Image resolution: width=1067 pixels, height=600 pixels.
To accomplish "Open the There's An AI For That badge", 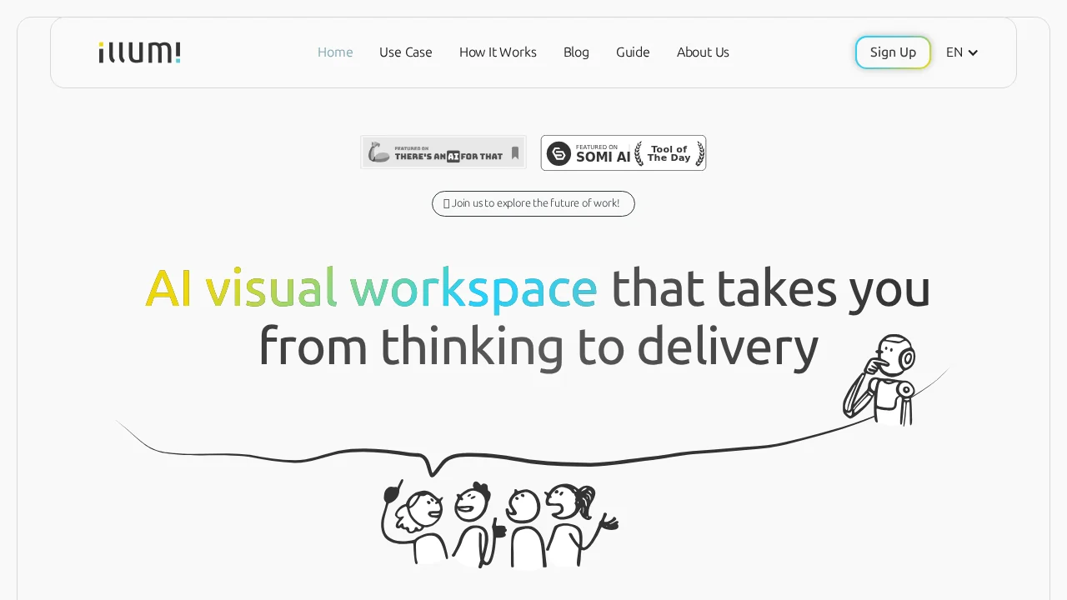I will 443,152.
